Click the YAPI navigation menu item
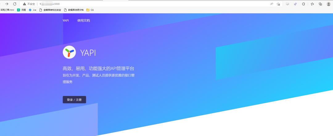 66,21
